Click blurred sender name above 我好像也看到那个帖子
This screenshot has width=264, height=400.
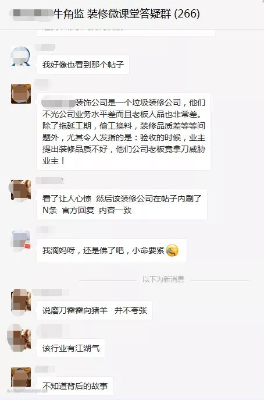point(45,48)
